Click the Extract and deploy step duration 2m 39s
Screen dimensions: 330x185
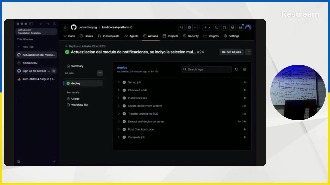point(242,122)
